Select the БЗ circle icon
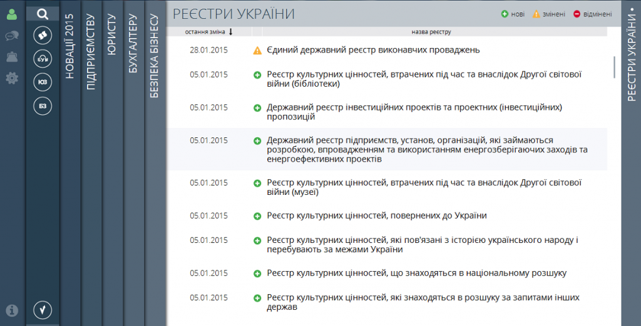Screen dimensions: 641x326 click(43, 106)
